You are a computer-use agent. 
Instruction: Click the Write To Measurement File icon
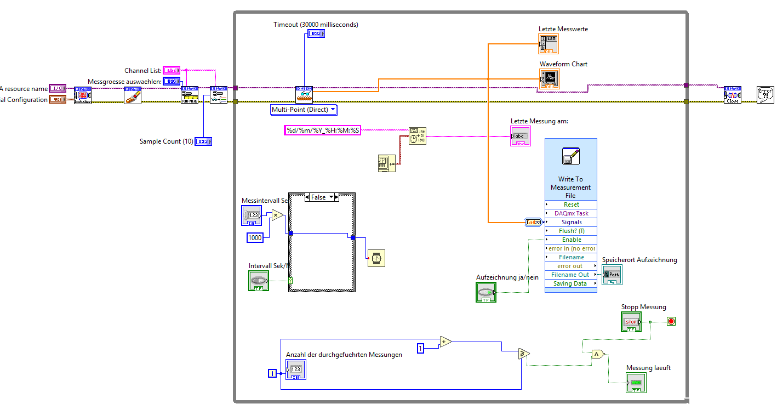570,157
